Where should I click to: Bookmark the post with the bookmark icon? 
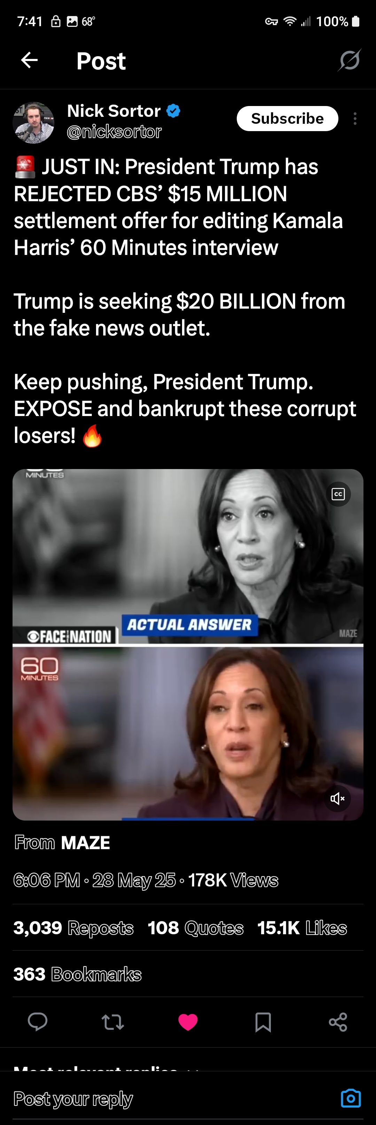263,1022
